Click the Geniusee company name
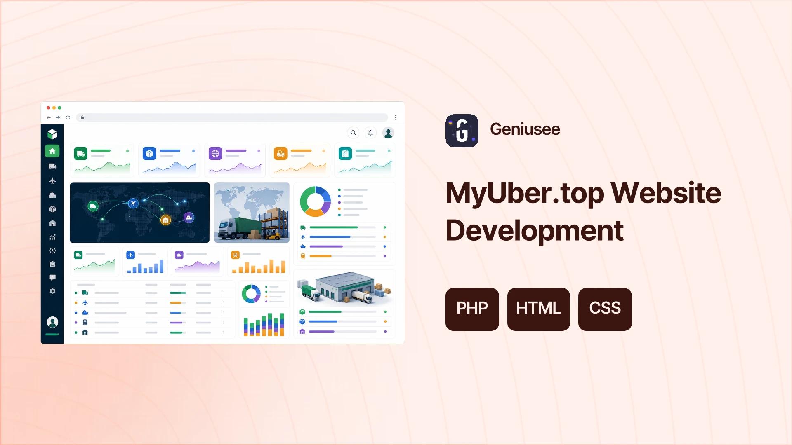Viewport: 792px width, 445px height. (525, 129)
